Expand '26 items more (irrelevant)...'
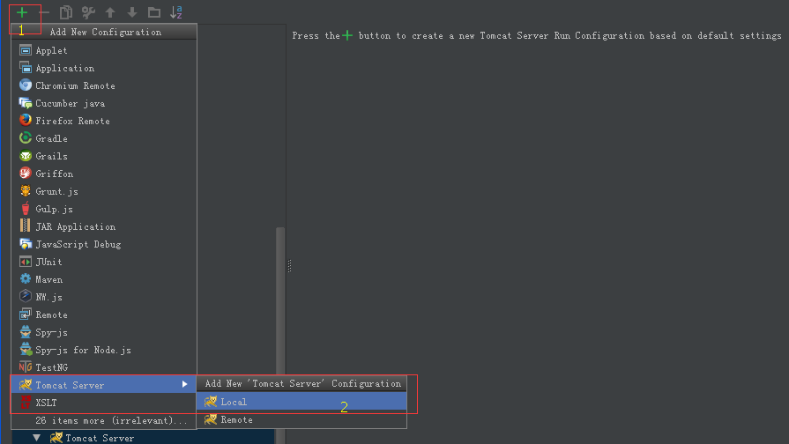The height and width of the screenshot is (444, 789). click(x=111, y=420)
